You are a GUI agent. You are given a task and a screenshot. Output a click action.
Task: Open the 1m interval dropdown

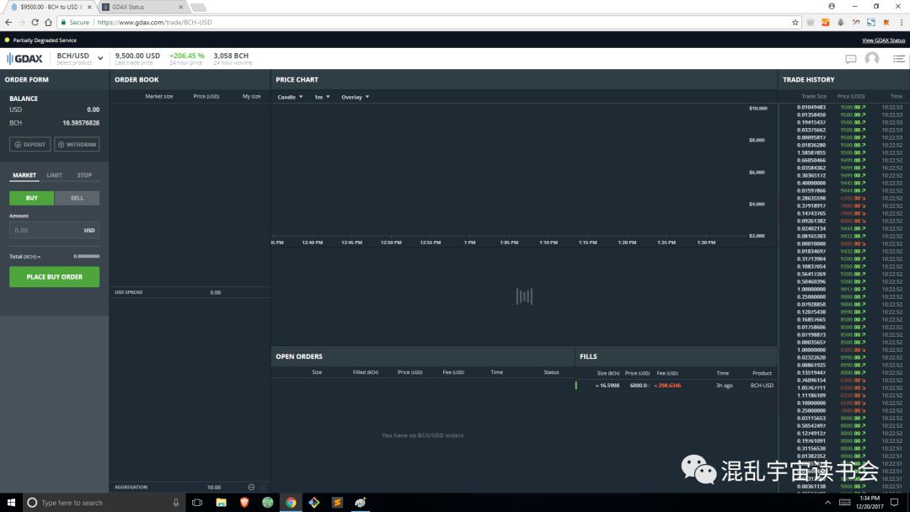[x=322, y=97]
